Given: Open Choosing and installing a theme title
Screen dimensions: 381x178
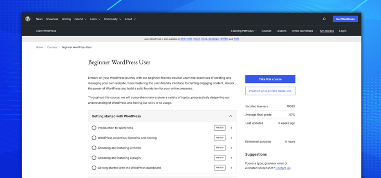Looking at the screenshot, I should (119, 148).
